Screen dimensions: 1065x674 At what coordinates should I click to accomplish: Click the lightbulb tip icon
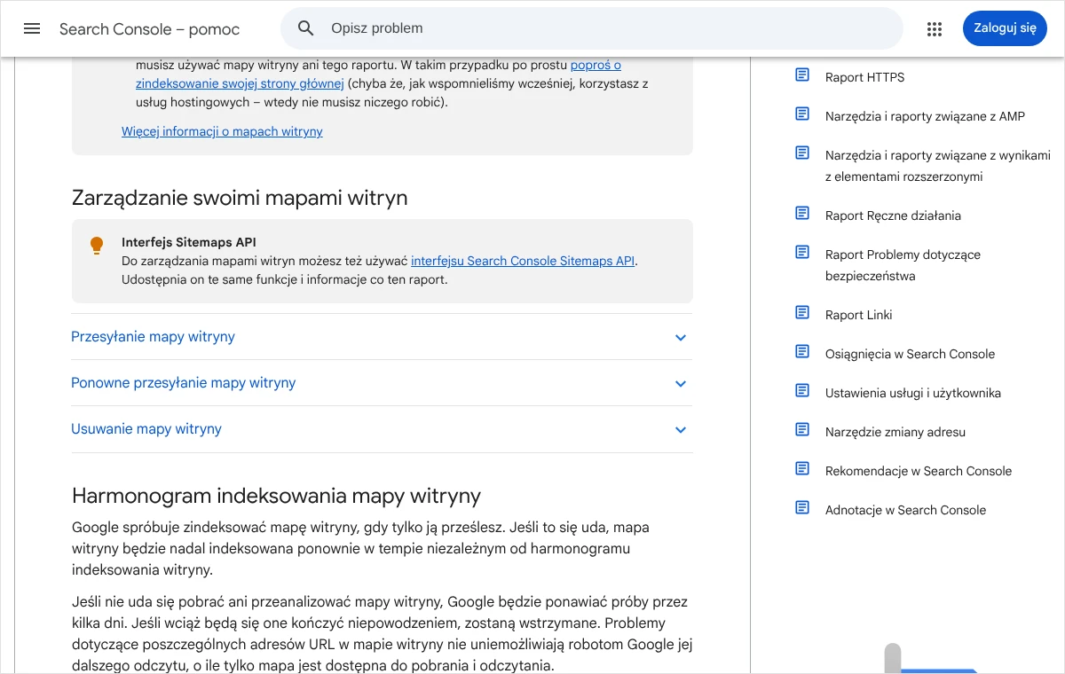point(97,246)
